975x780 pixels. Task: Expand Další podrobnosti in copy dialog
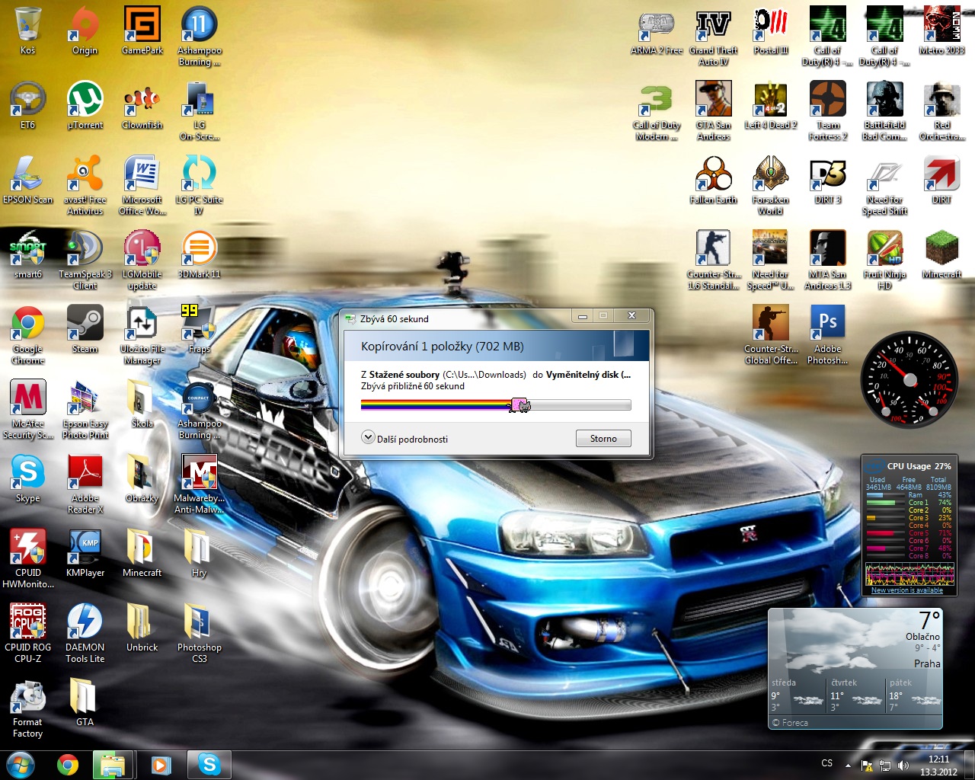405,439
